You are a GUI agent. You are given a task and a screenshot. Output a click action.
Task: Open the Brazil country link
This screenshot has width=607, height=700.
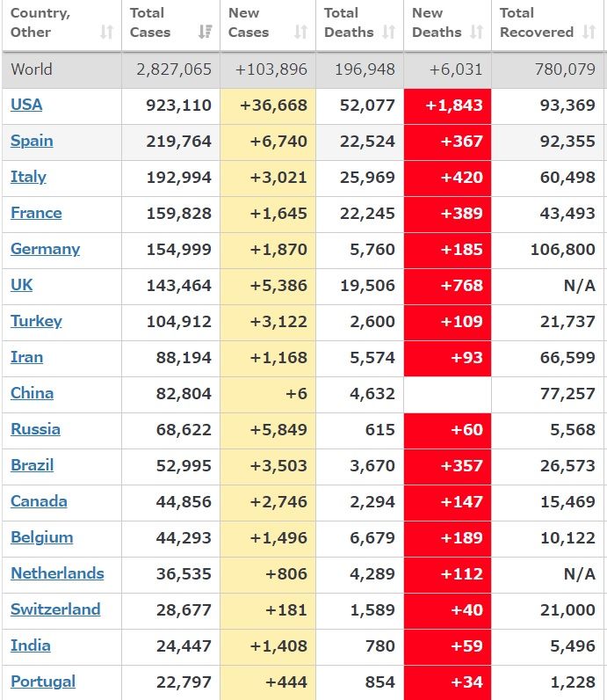32,465
